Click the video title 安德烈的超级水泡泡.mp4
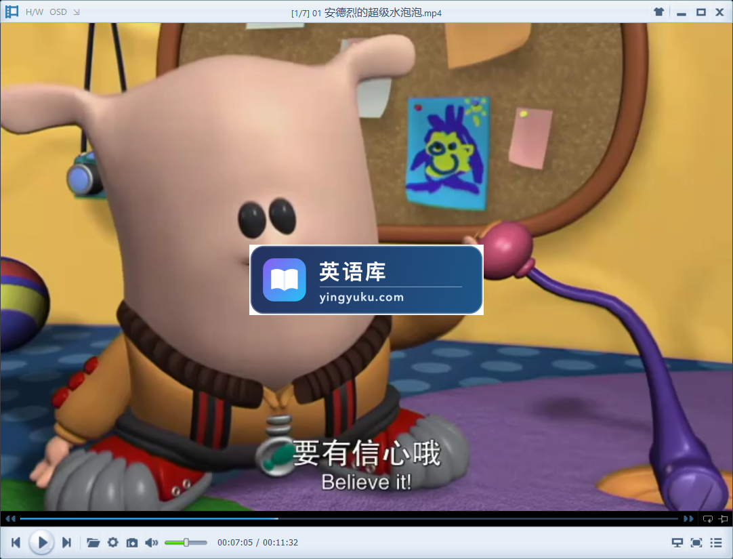The height and width of the screenshot is (559, 733). pos(383,13)
